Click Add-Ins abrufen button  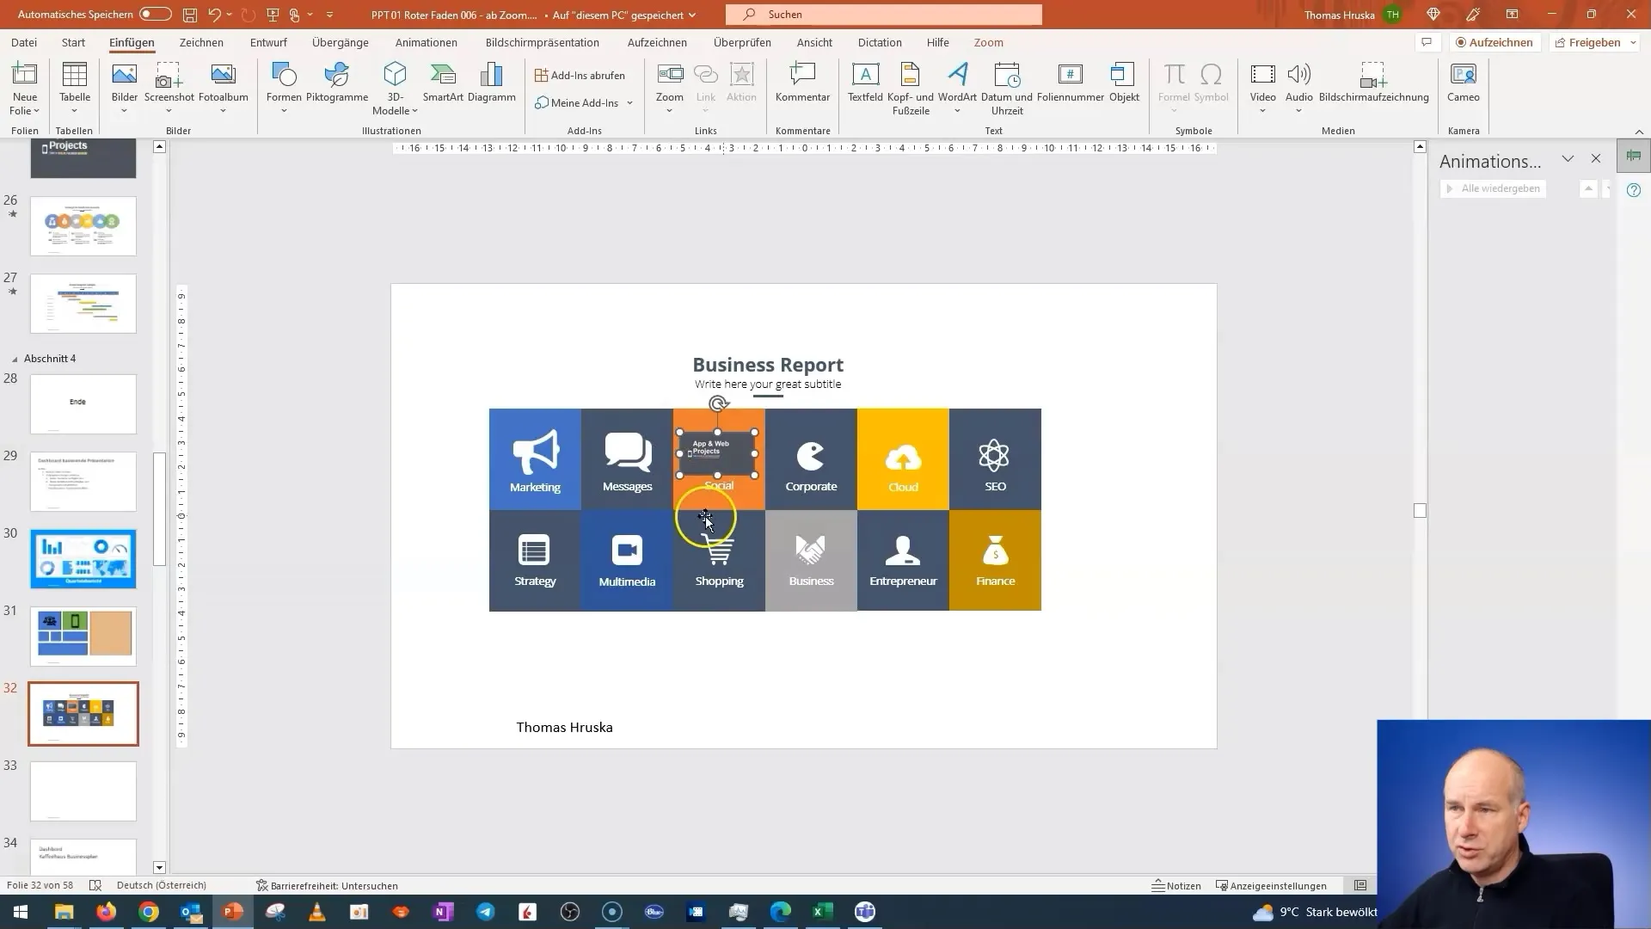click(579, 74)
